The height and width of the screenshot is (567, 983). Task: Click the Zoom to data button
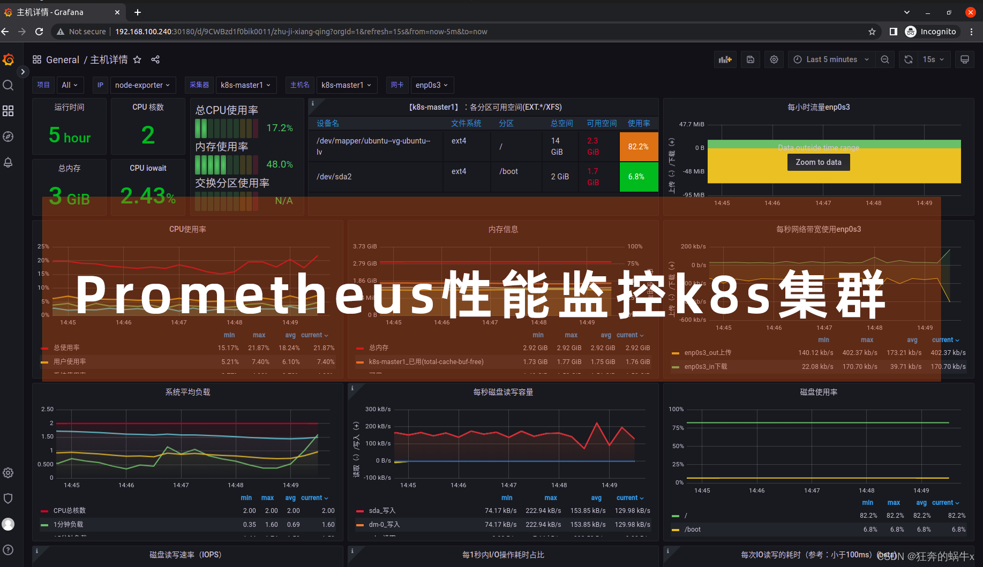(x=818, y=162)
